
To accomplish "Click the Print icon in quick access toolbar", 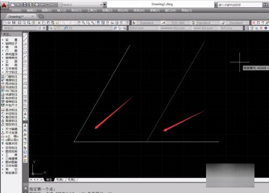I will (x=37, y=5).
